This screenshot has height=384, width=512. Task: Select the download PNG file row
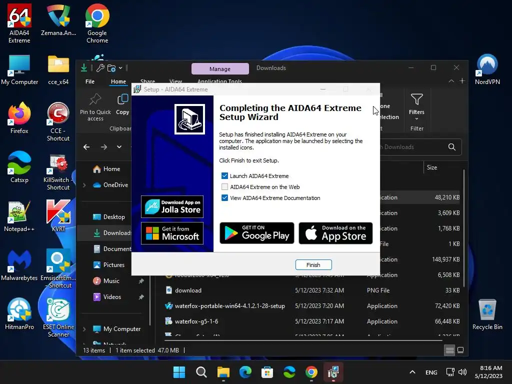[312, 290]
